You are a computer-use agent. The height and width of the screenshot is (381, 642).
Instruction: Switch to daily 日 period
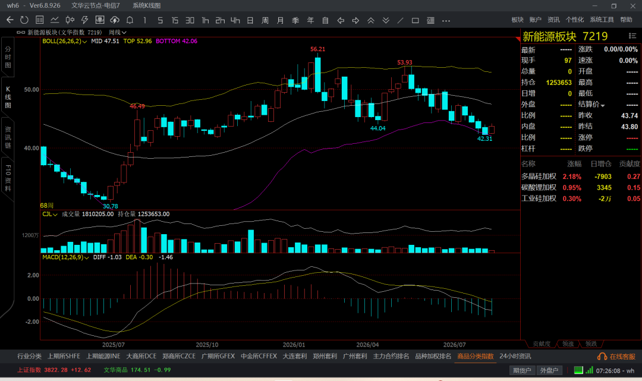(x=250, y=20)
